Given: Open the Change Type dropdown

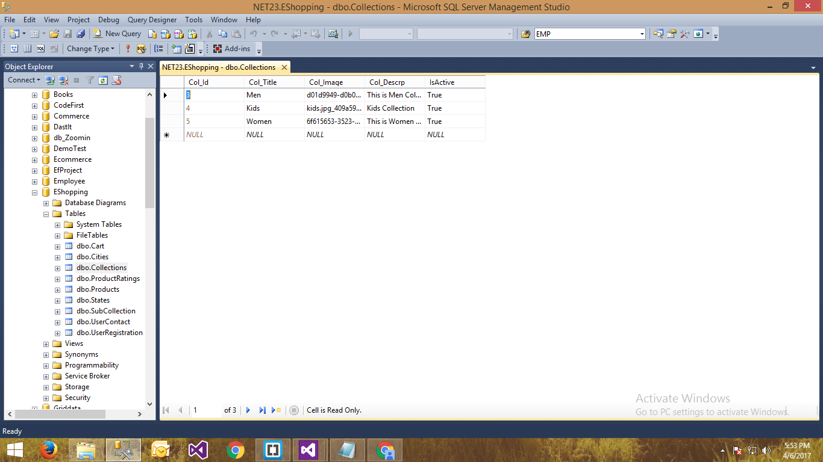Looking at the screenshot, I should coord(90,49).
